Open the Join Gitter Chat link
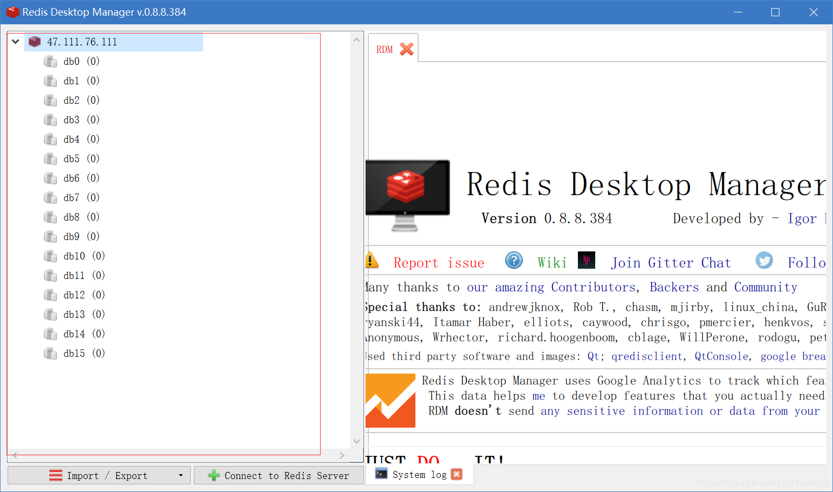Screen dimensions: 833x492 tap(671, 263)
